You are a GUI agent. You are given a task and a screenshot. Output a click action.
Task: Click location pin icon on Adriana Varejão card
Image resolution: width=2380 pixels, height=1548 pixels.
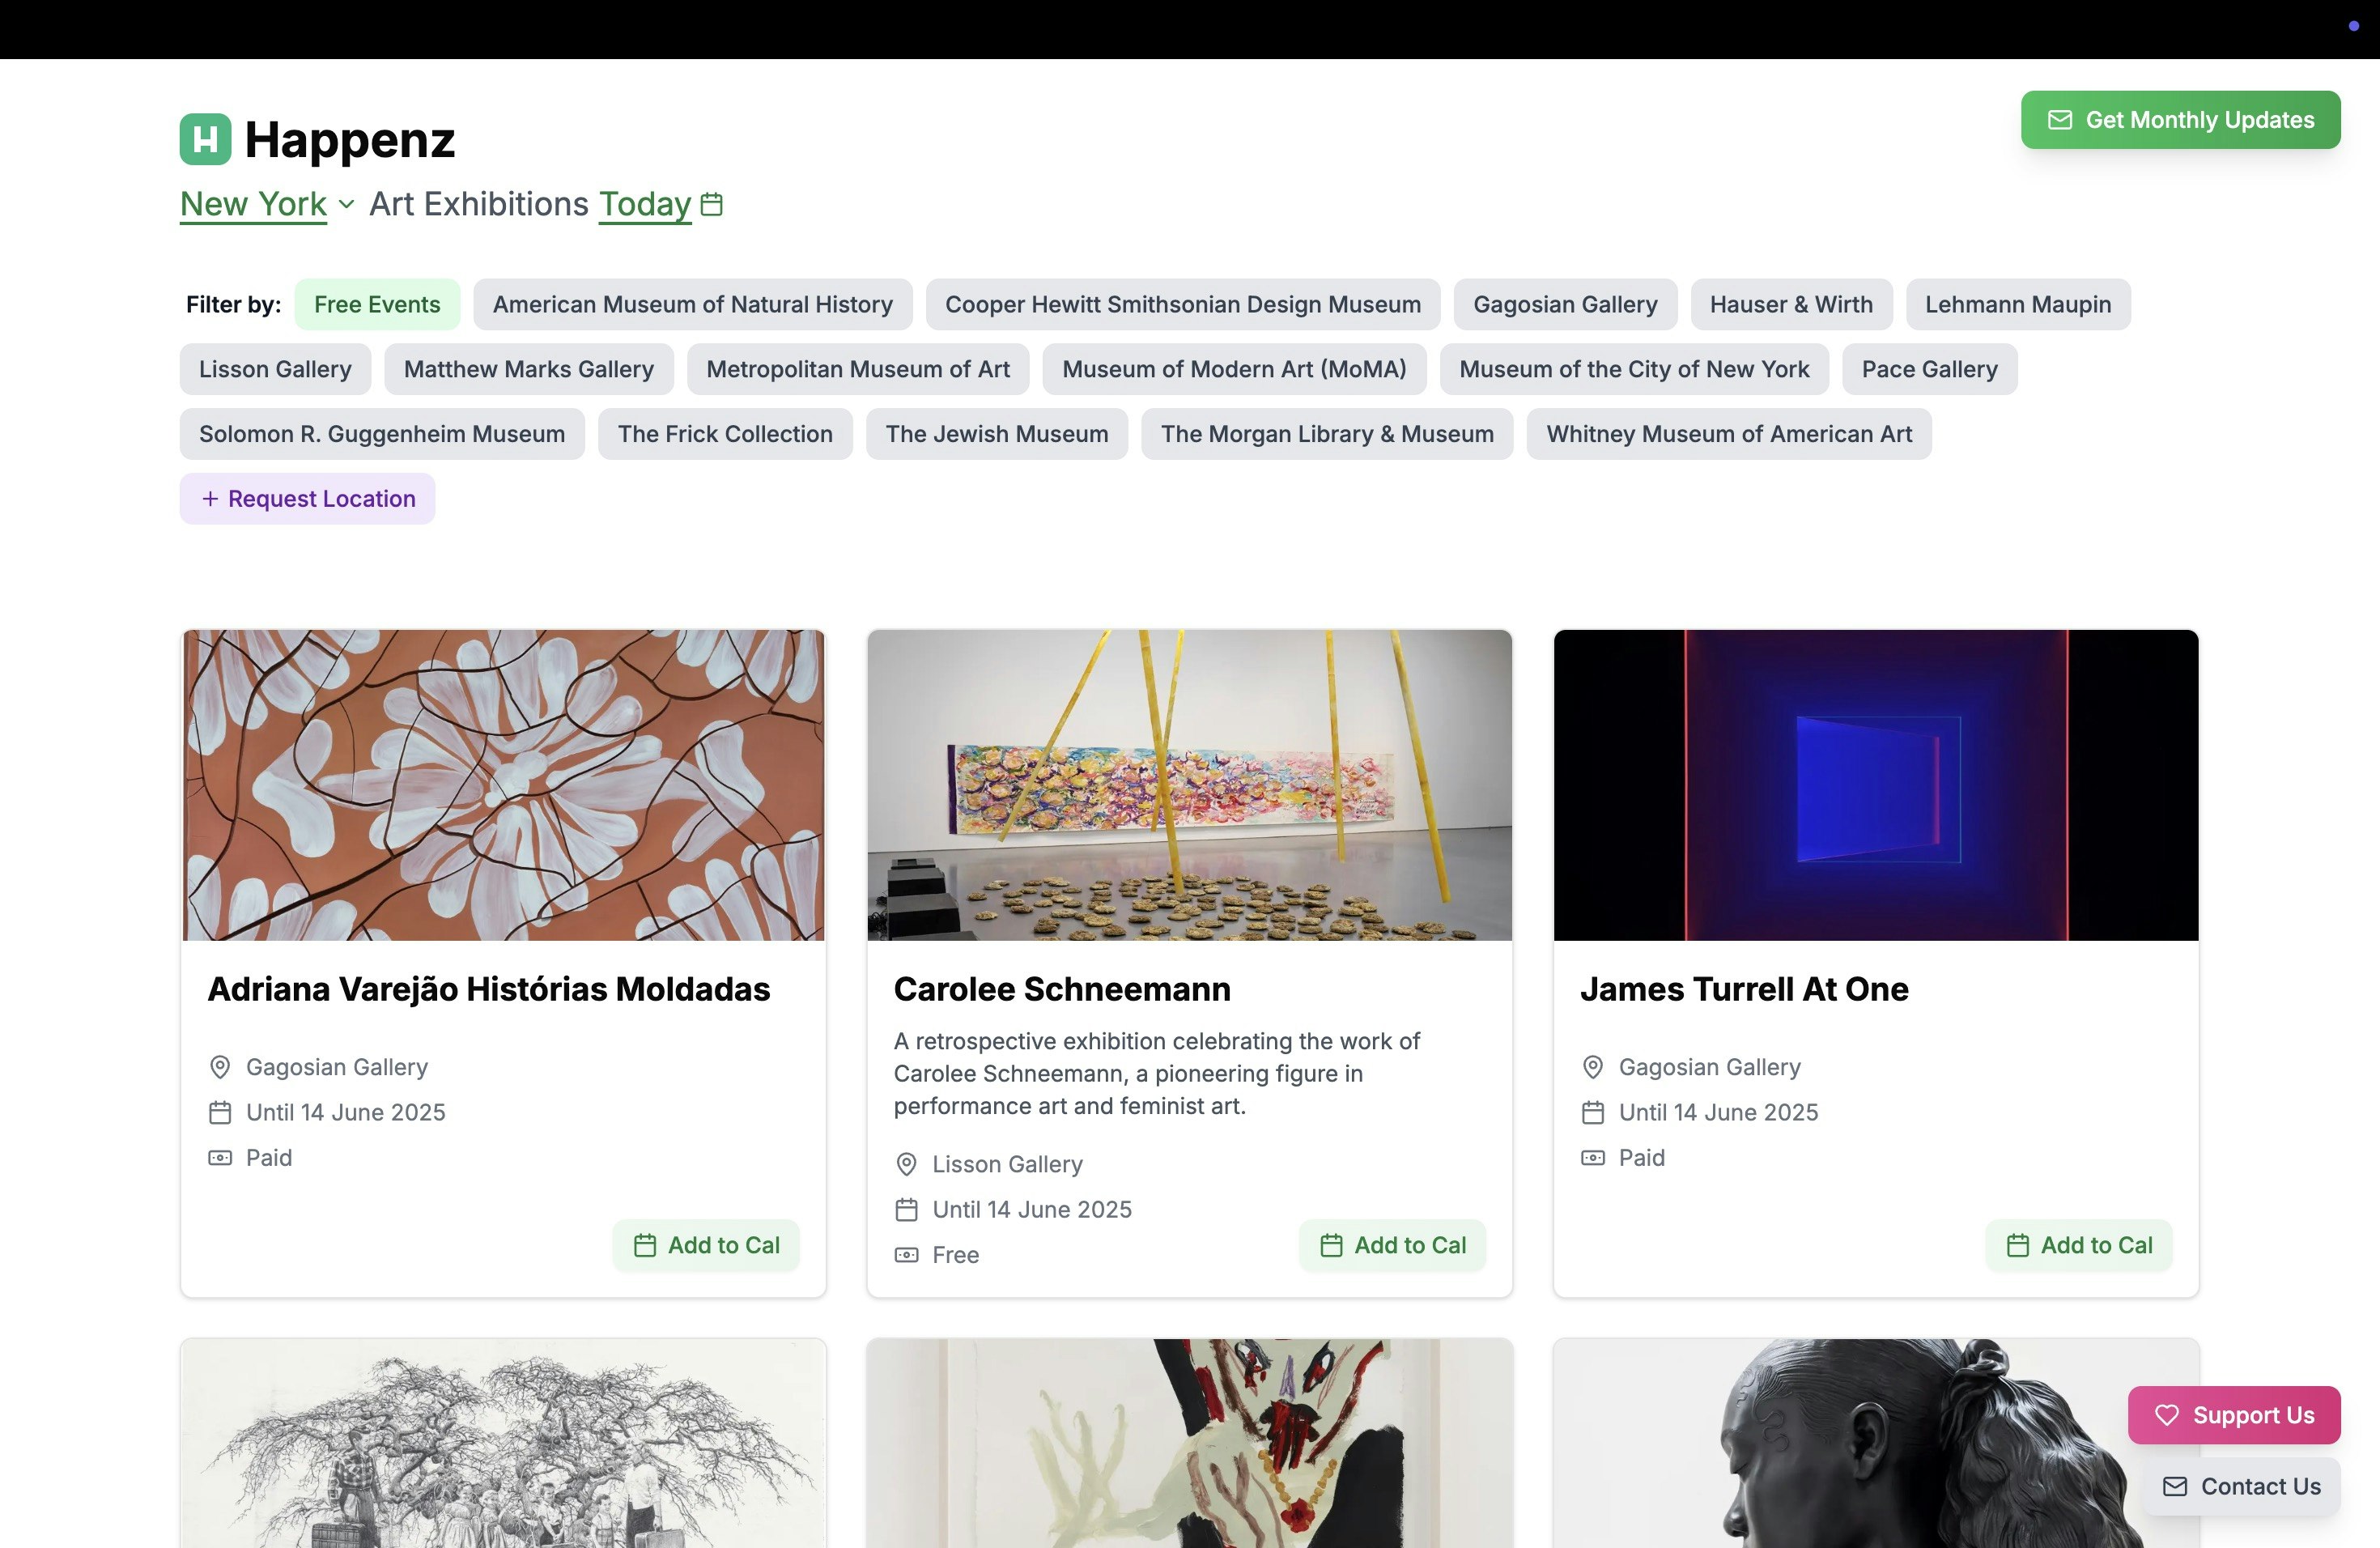coord(220,1067)
